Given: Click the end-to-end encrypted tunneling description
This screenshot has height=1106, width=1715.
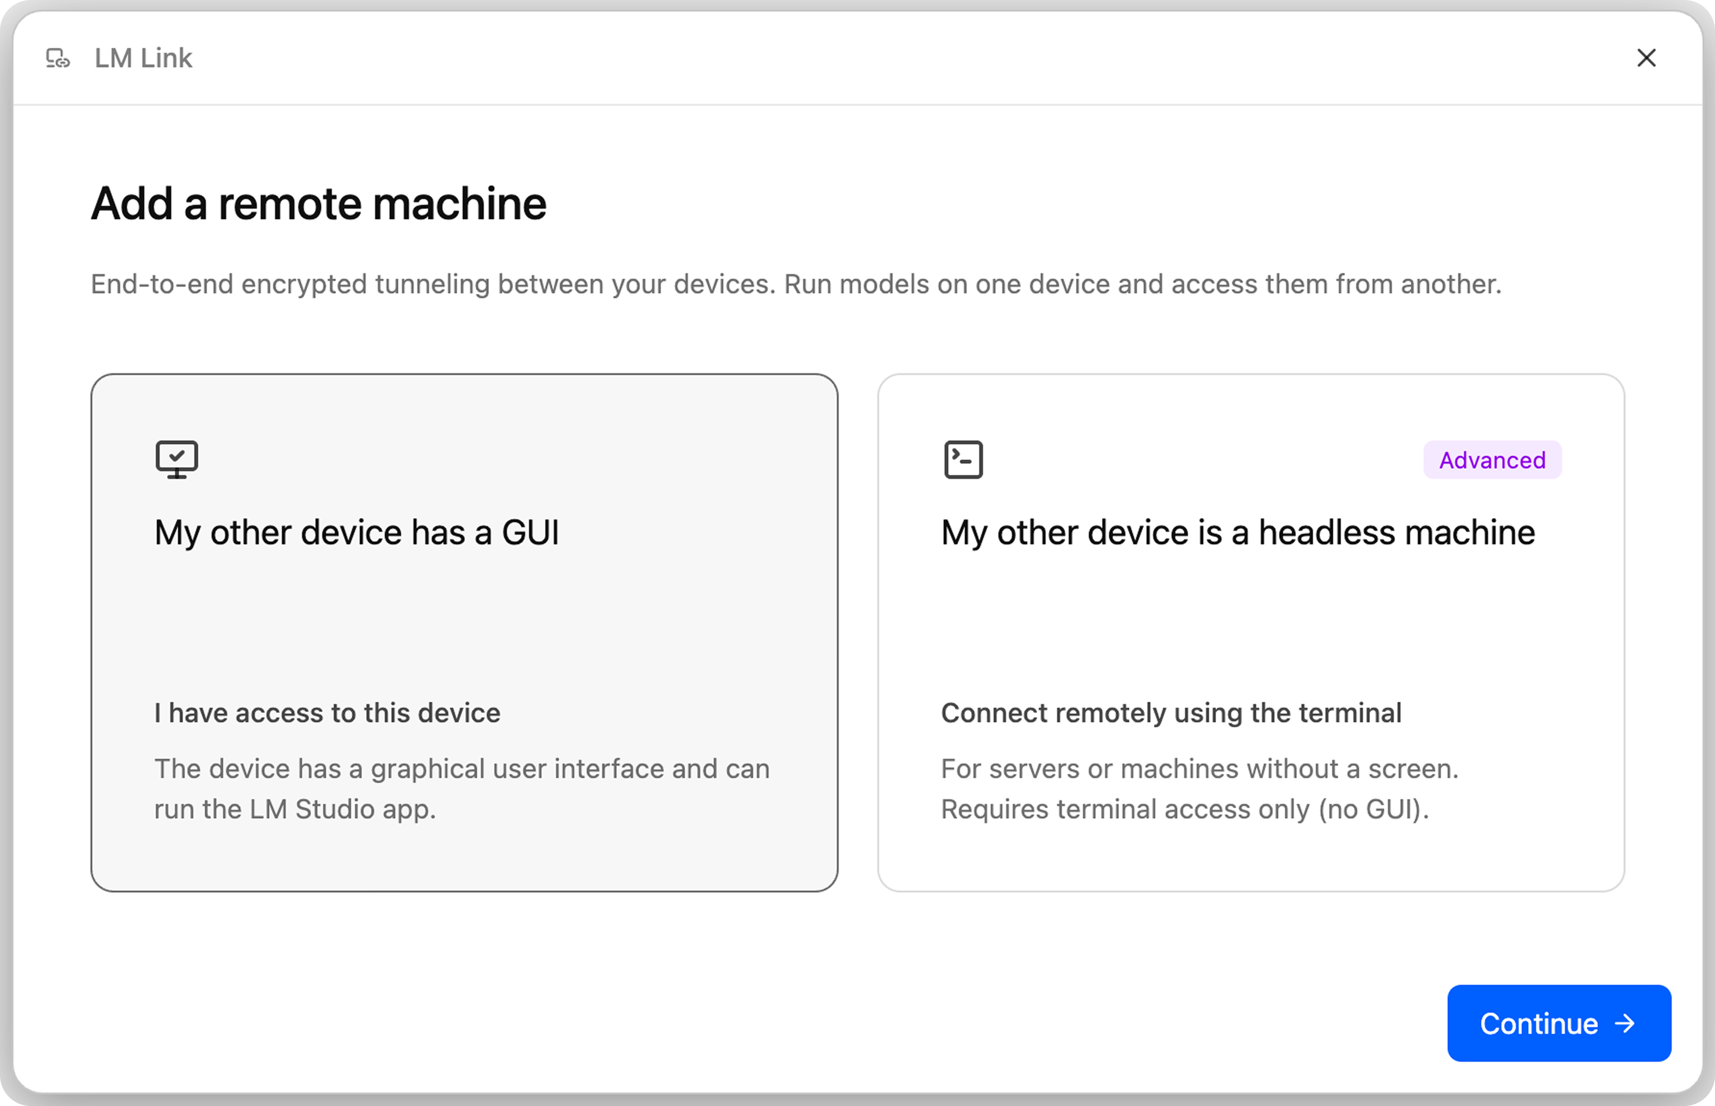Looking at the screenshot, I should coord(796,284).
